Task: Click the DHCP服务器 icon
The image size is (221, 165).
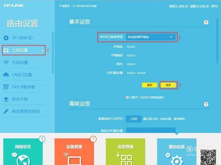Action: (6, 87)
